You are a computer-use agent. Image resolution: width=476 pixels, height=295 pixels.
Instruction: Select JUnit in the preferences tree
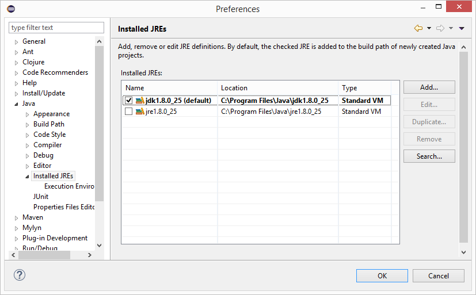pyautogui.click(x=40, y=197)
